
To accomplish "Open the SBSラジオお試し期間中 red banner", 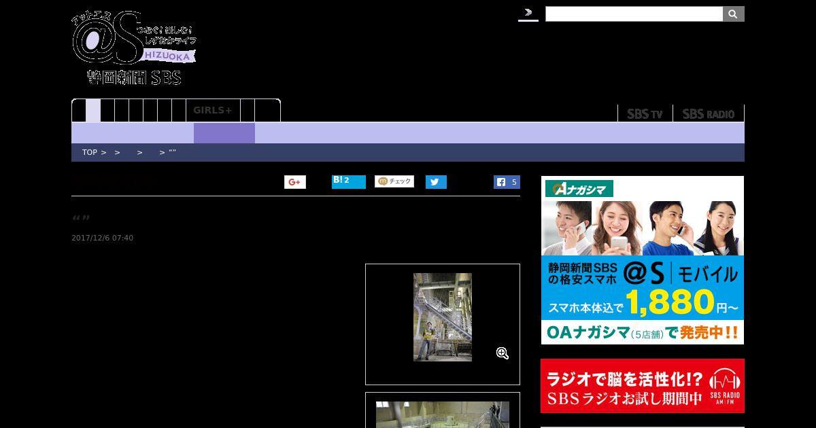I will click(643, 386).
